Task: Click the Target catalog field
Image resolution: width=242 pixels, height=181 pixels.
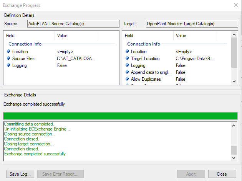Action: click(192, 24)
